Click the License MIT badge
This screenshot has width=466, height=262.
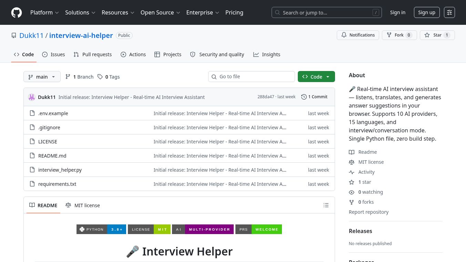(x=149, y=229)
